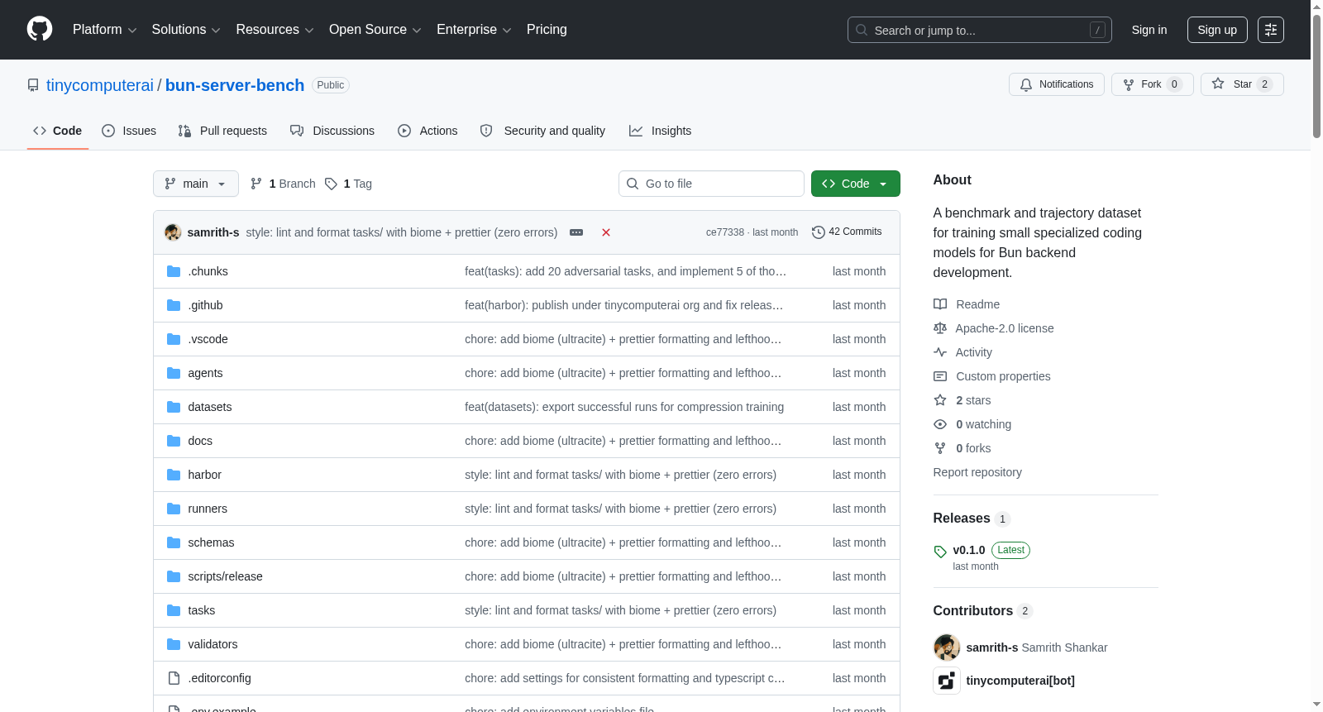This screenshot has height=712, width=1323.
Task: View the 1 Tag link
Action: click(x=348, y=184)
